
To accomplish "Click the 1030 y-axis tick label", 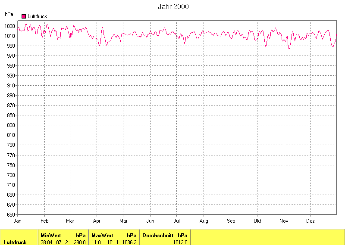I will (x=10, y=26).
